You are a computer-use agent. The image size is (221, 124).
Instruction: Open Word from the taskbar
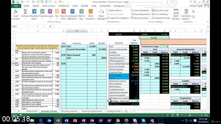point(66,121)
